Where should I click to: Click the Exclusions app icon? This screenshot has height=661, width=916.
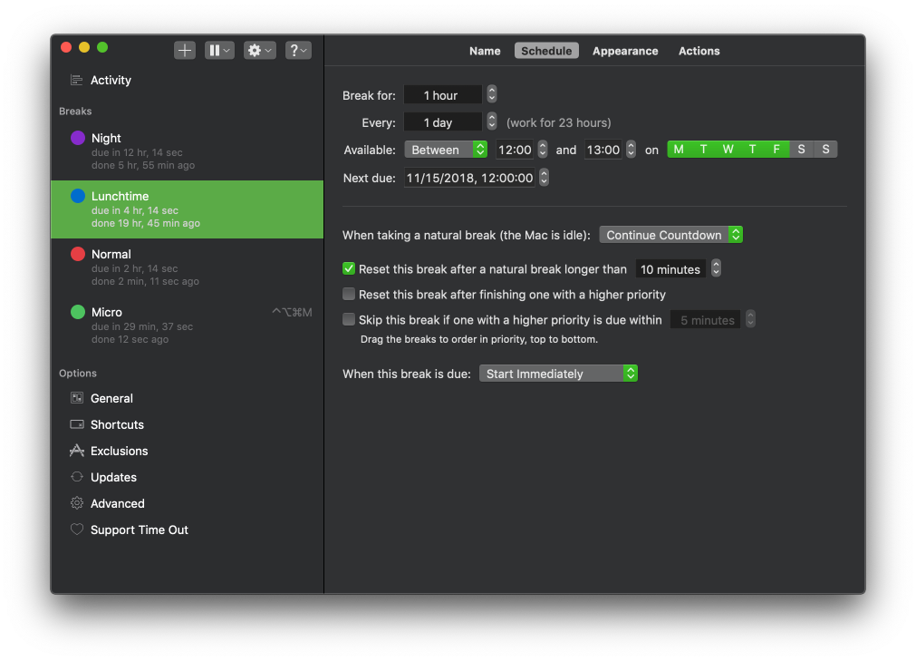tap(76, 451)
